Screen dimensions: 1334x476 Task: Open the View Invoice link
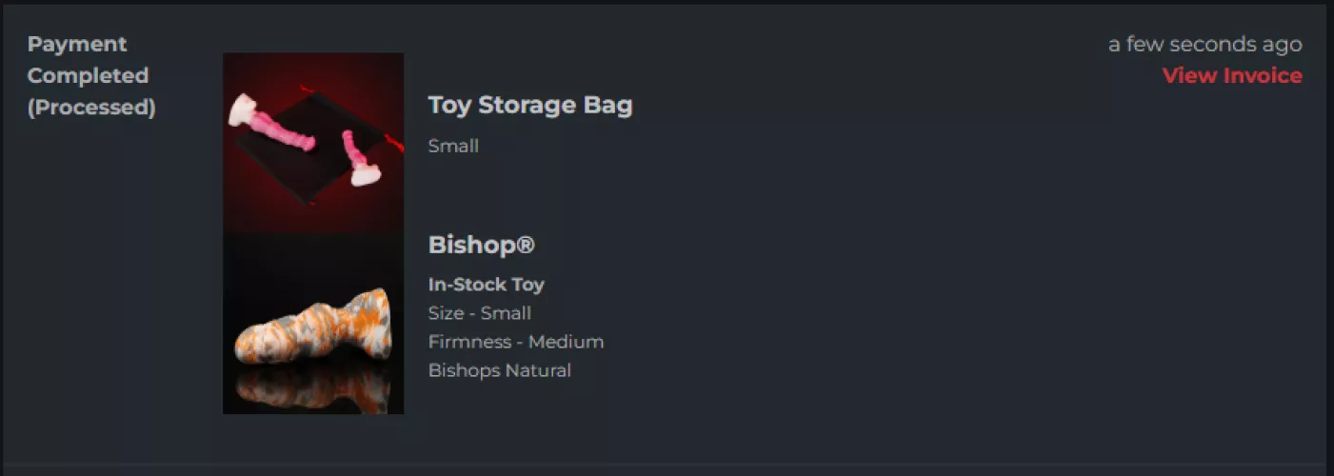[1231, 76]
